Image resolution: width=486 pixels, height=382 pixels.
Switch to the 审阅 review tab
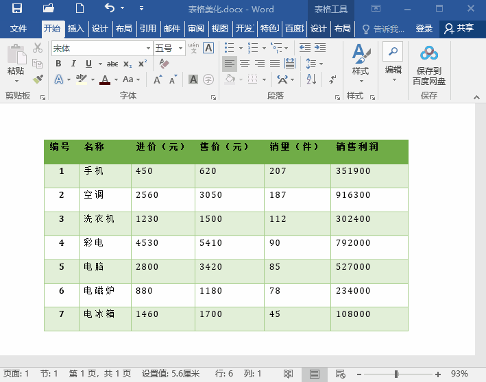[x=196, y=29]
